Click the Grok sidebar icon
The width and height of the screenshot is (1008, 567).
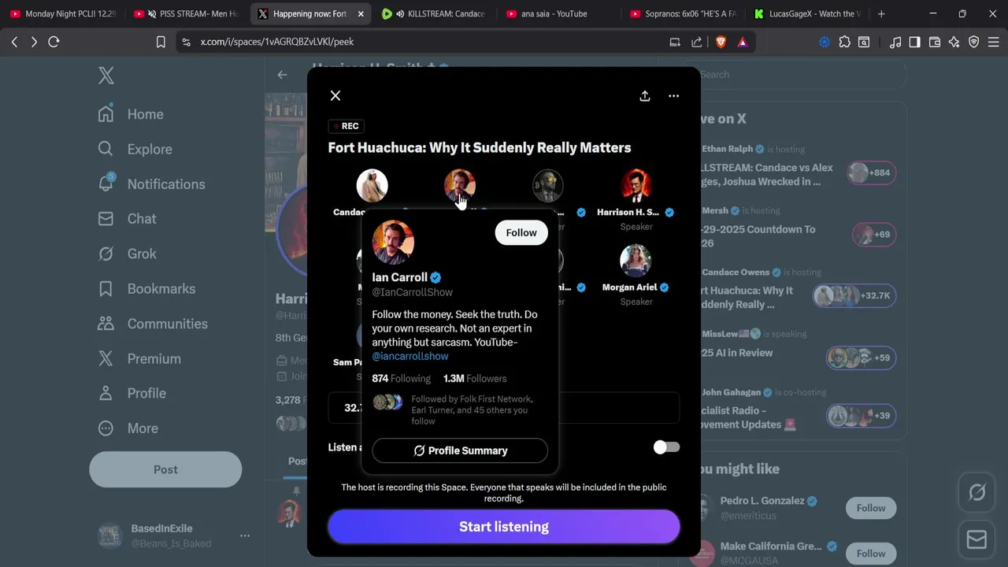click(x=106, y=254)
